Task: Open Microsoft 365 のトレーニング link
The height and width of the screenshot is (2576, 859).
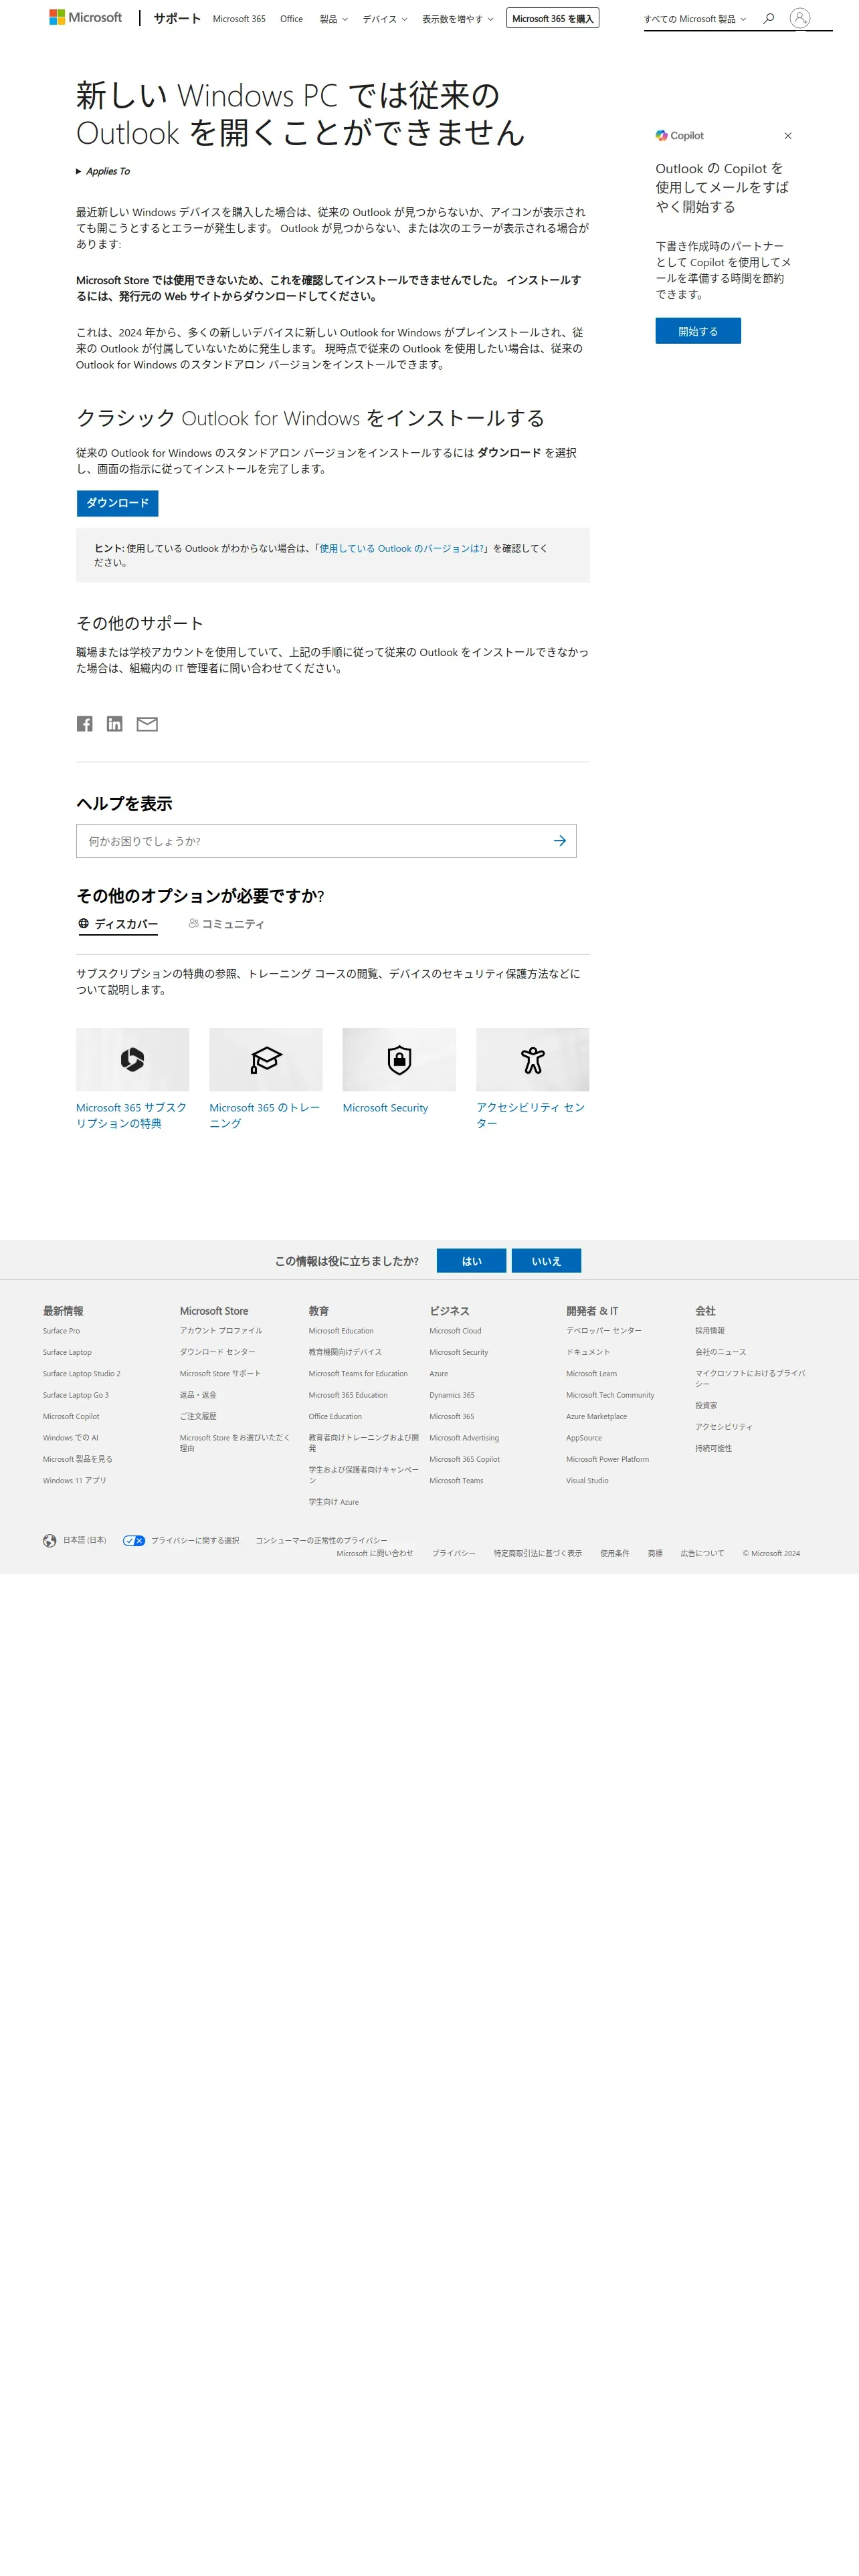Action: (265, 1115)
